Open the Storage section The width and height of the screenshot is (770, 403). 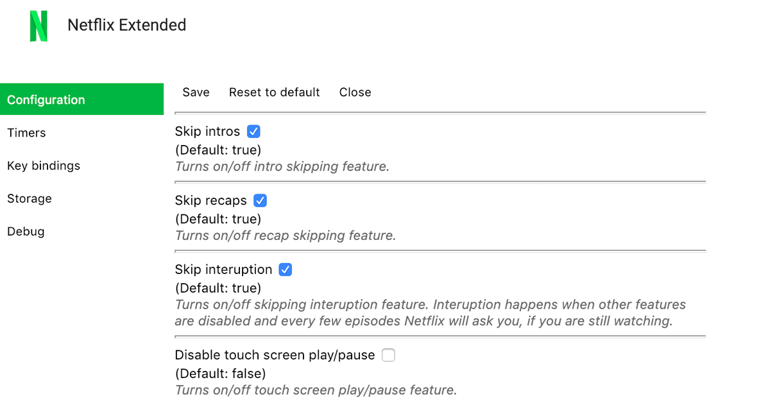29,198
